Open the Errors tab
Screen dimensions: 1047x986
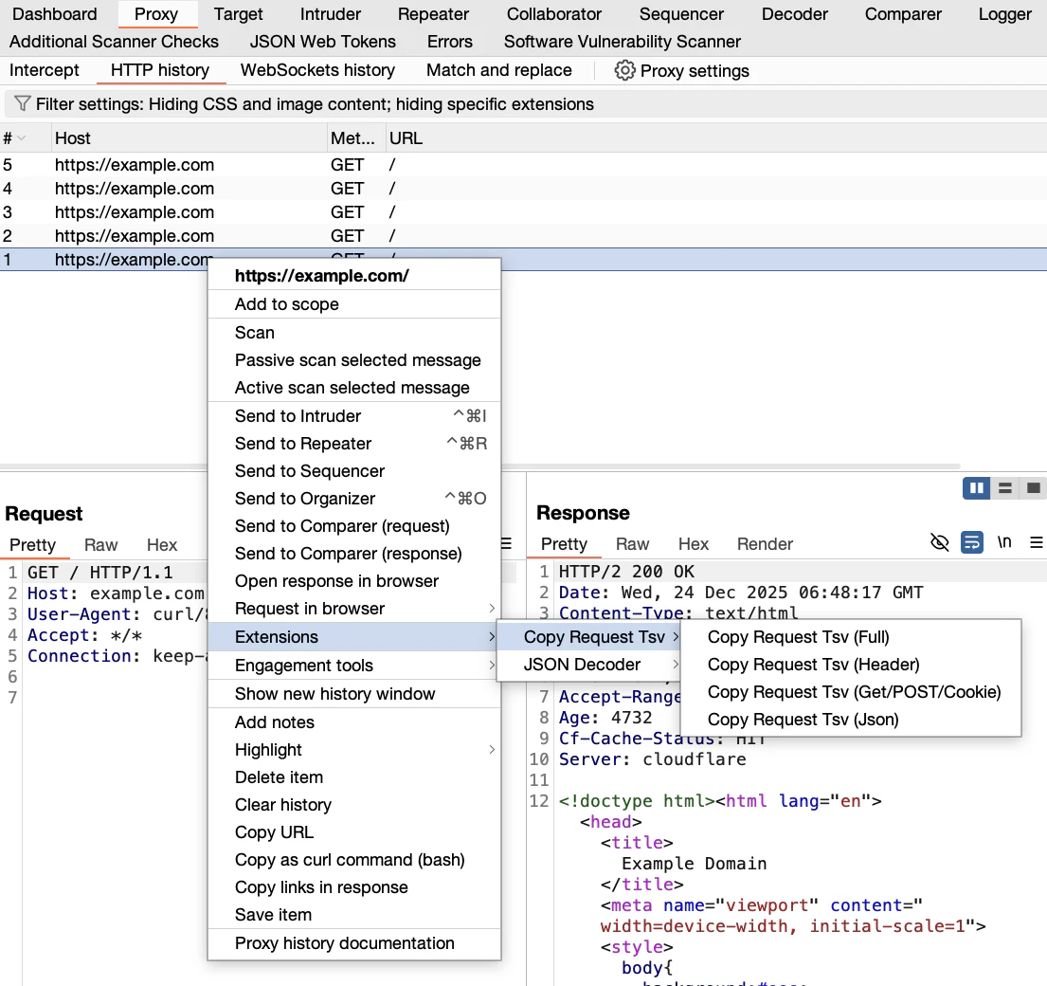(x=450, y=42)
